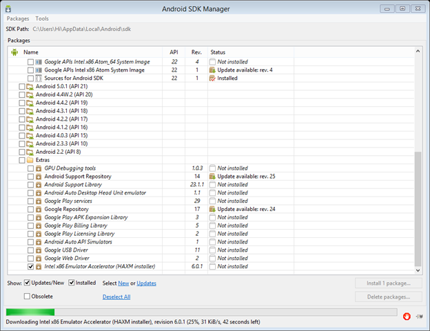Click the Deselect All link
The height and width of the screenshot is (331, 430).
(116, 297)
